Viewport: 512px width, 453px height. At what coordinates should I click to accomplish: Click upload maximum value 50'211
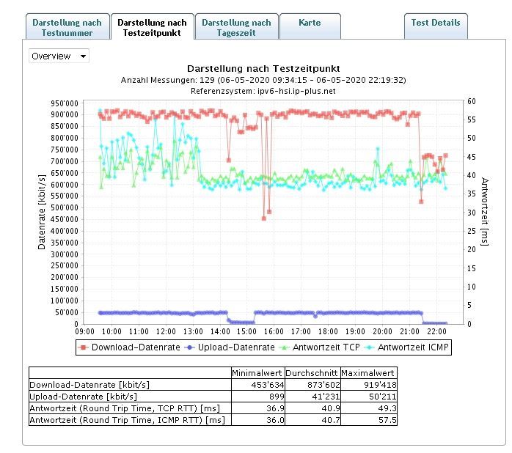point(382,397)
